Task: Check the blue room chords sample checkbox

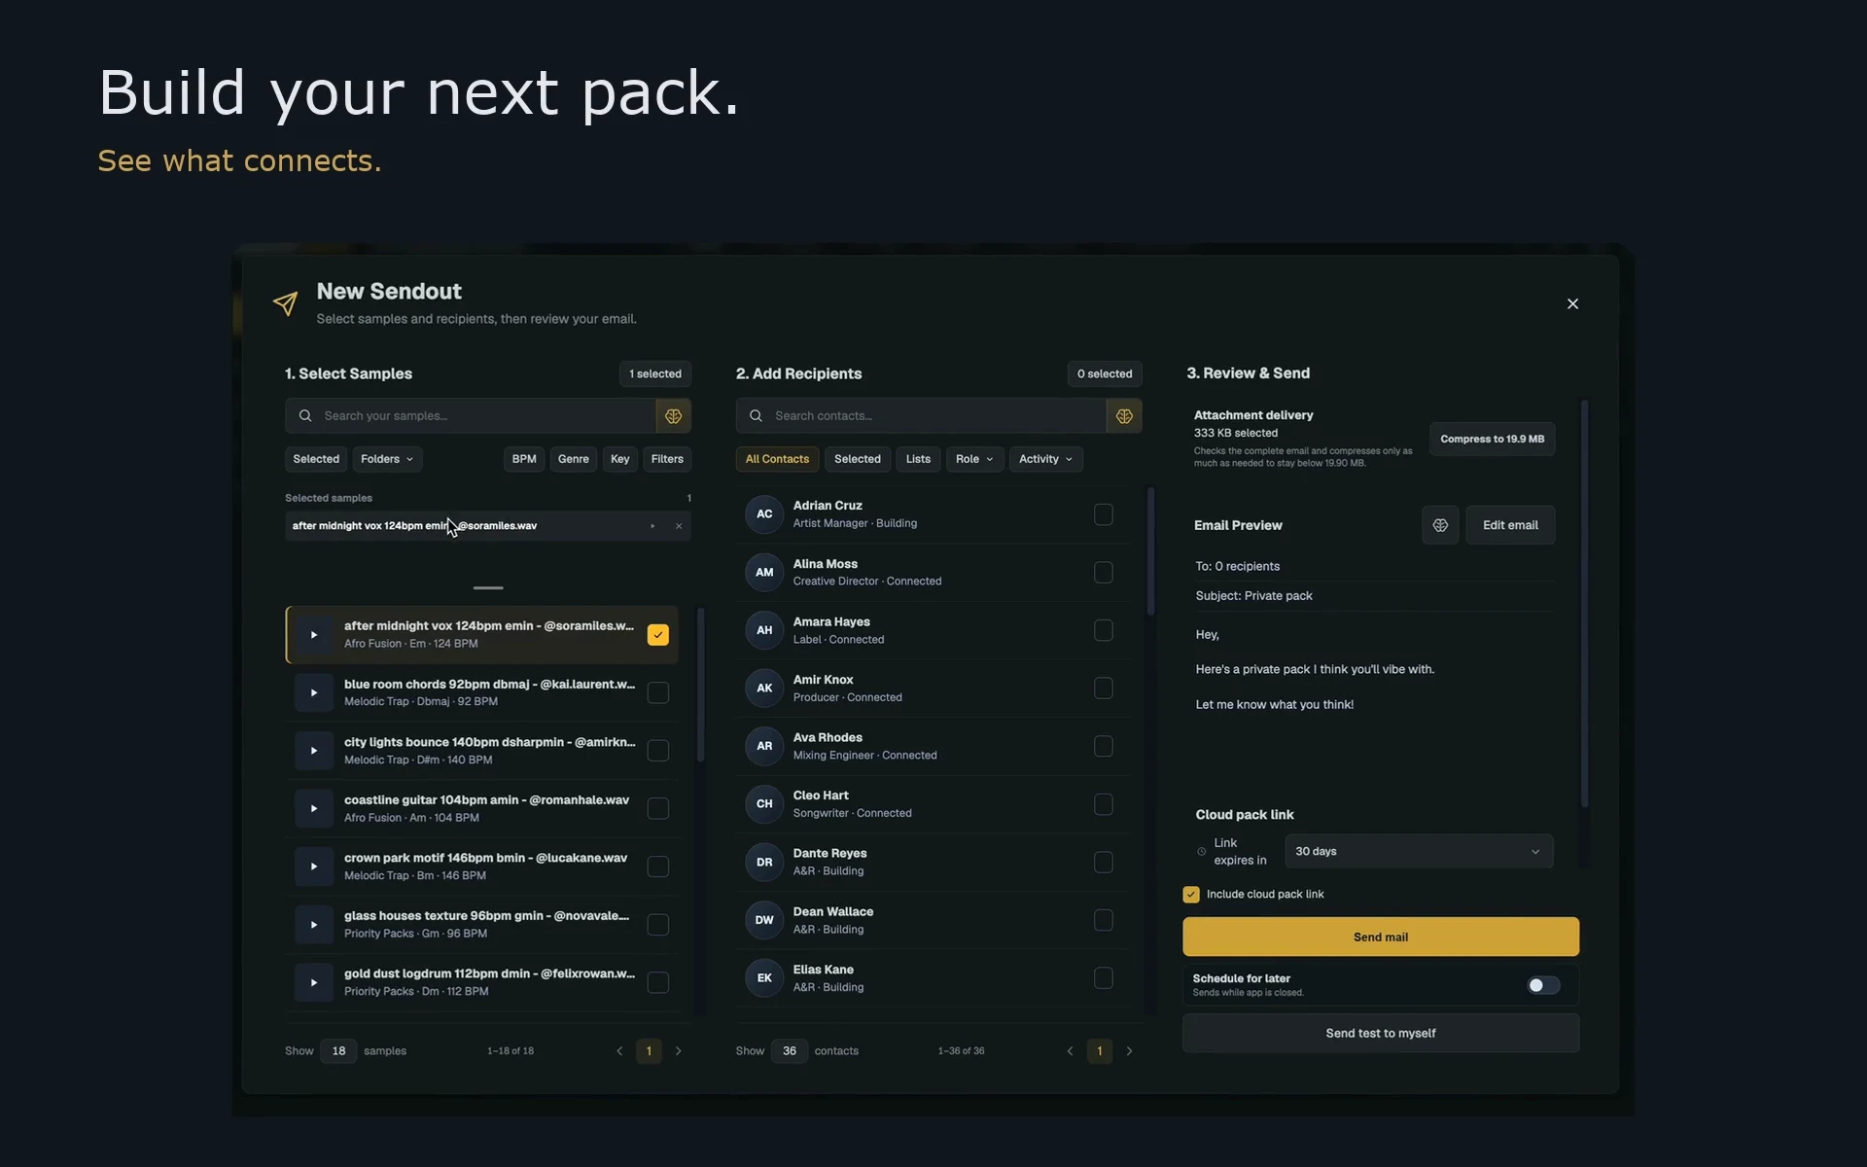Action: click(658, 692)
